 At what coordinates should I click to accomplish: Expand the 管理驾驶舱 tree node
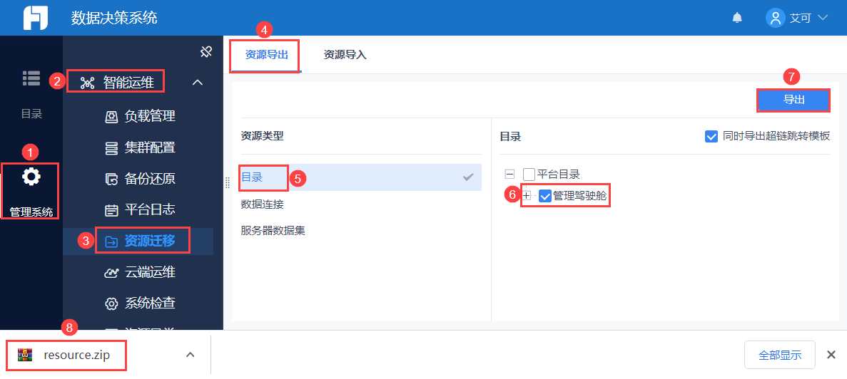point(527,196)
